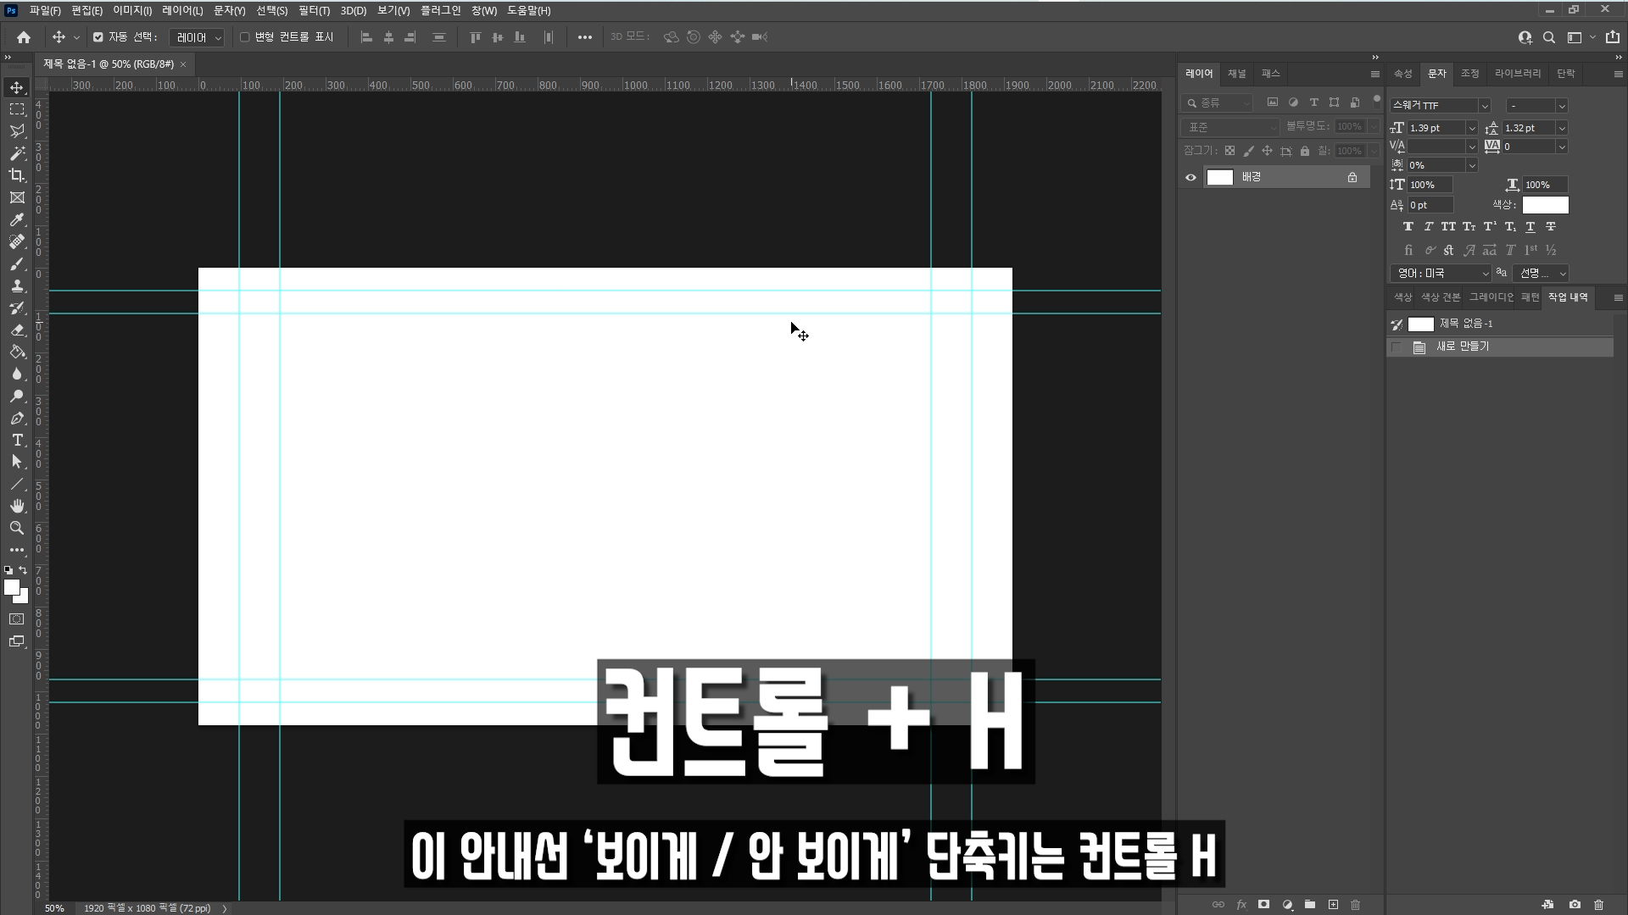Hide the 배경 layer visibility eye
1628x915 pixels.
[1190, 177]
